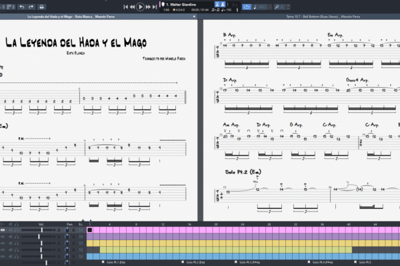Toggle visibility of the blue track
This screenshot has width=400, height=266.
coord(3,257)
